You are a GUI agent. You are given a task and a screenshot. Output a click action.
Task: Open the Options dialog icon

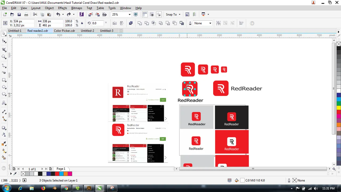pos(194,14)
